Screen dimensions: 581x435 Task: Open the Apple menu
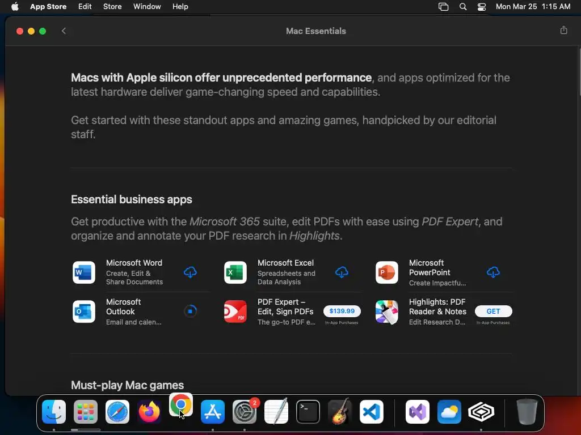click(x=15, y=6)
